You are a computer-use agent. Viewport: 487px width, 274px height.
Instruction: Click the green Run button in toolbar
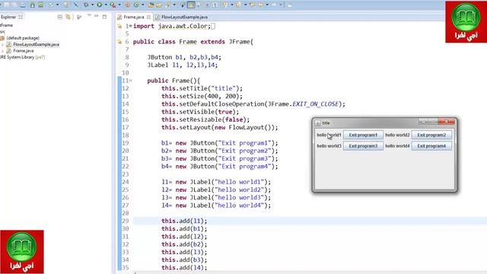point(100,5)
